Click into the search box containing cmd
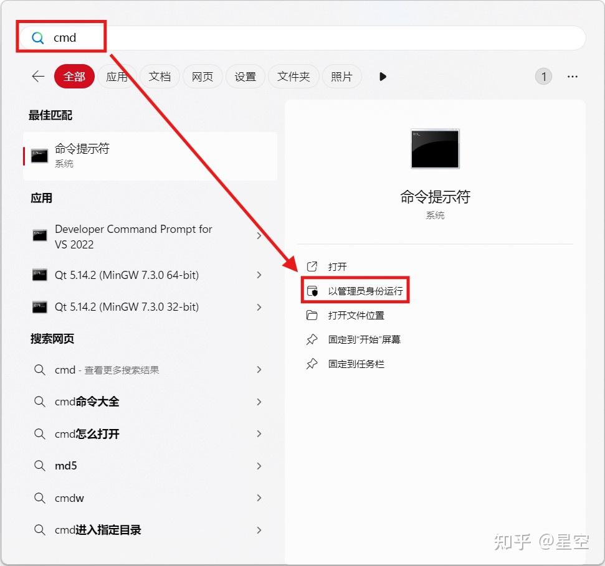The height and width of the screenshot is (566, 605). 303,38
